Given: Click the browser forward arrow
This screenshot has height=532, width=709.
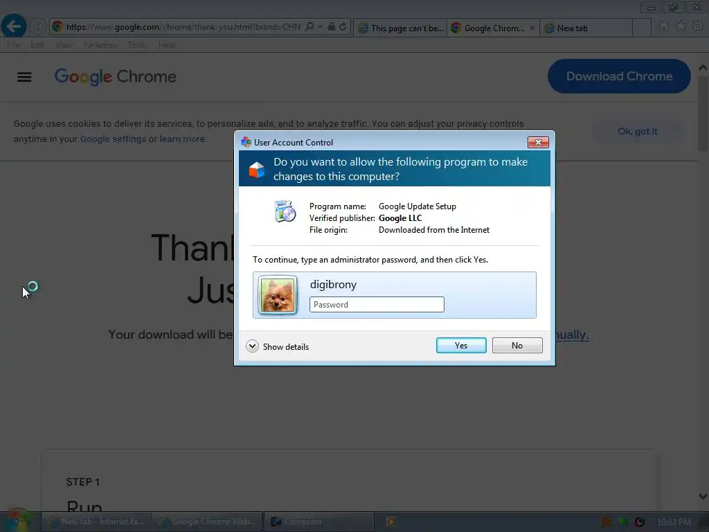Looking at the screenshot, I should tap(38, 27).
